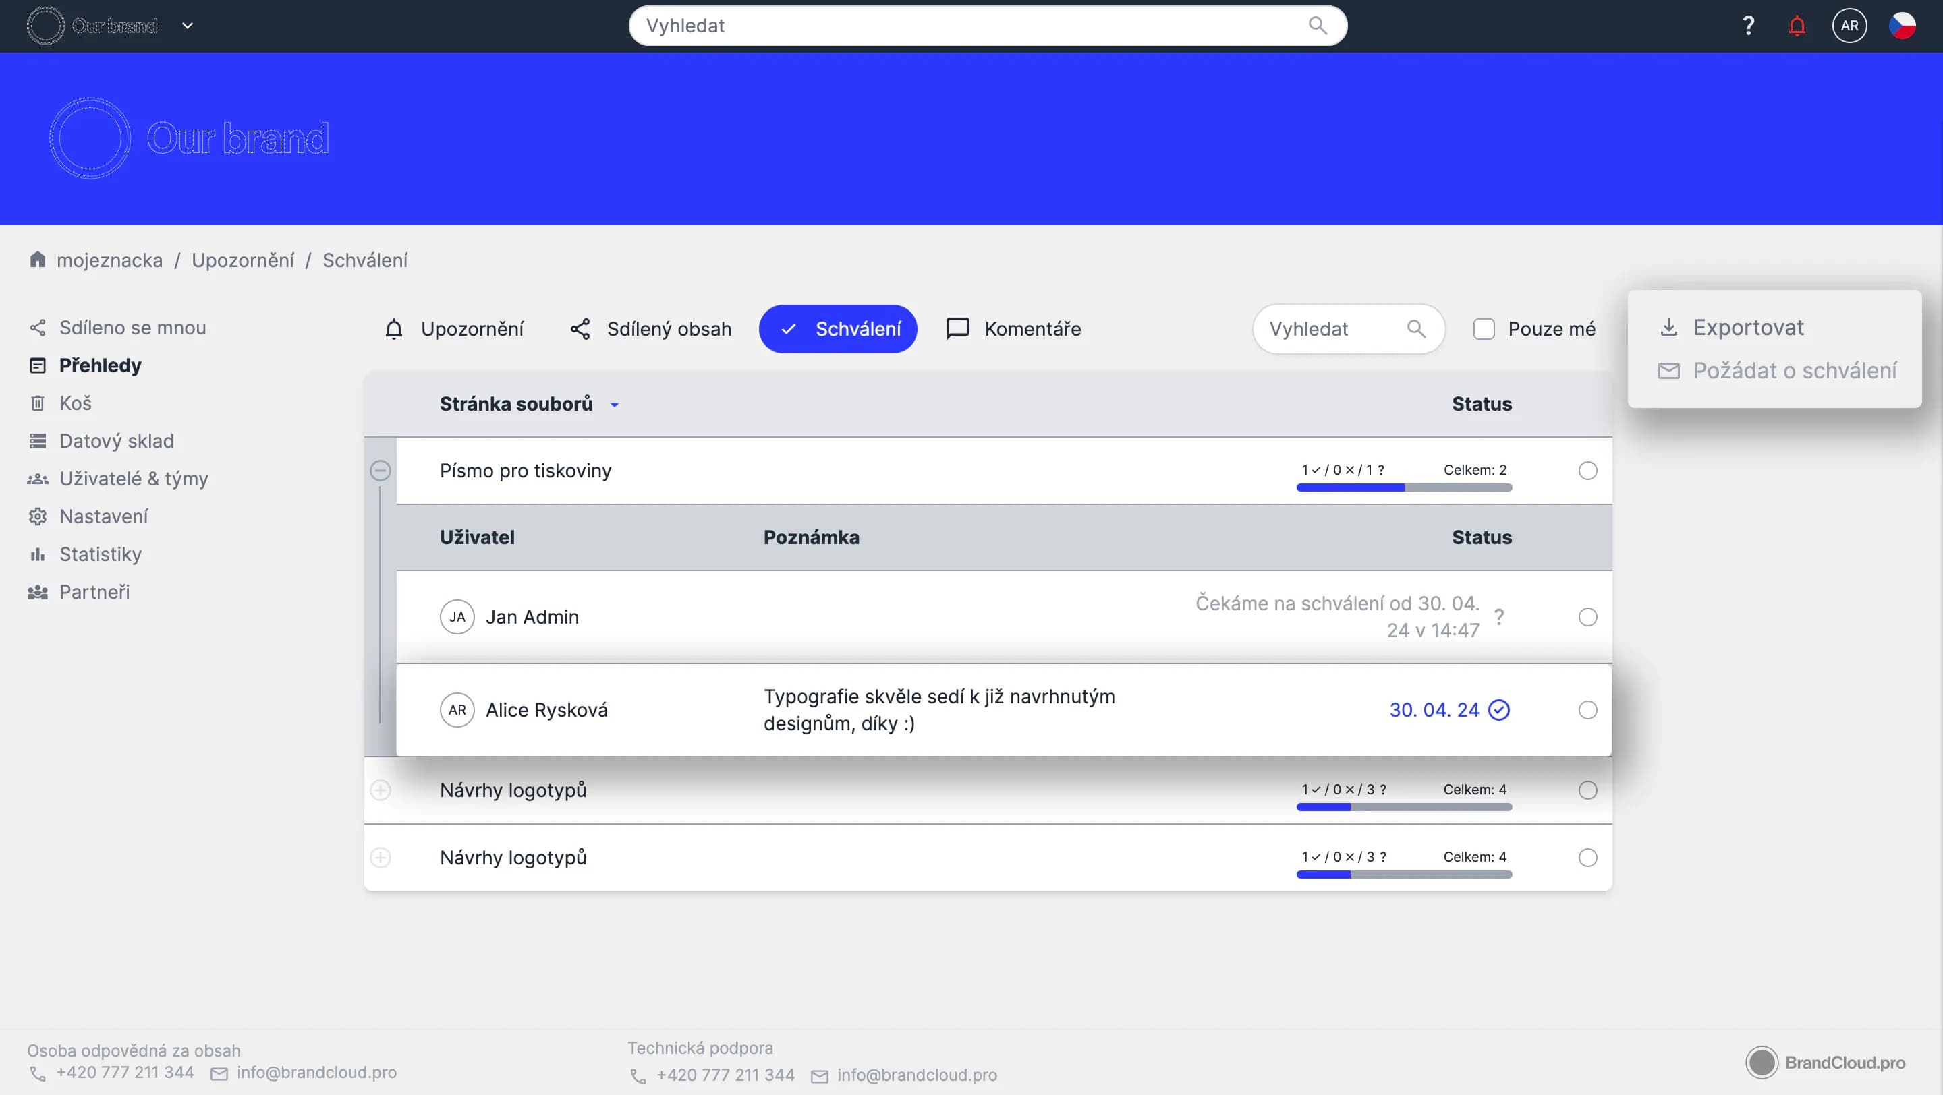Image resolution: width=1943 pixels, height=1095 pixels.
Task: Click progress bar of Písmo pro tiskoviny
Action: coord(1404,487)
